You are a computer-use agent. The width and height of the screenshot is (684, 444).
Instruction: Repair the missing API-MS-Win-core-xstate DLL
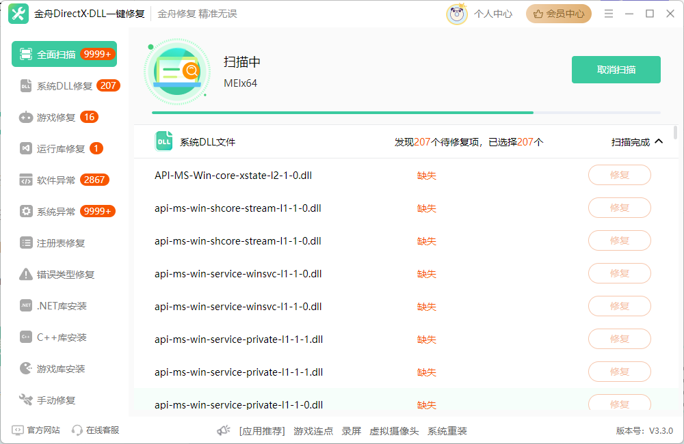pyautogui.click(x=619, y=175)
